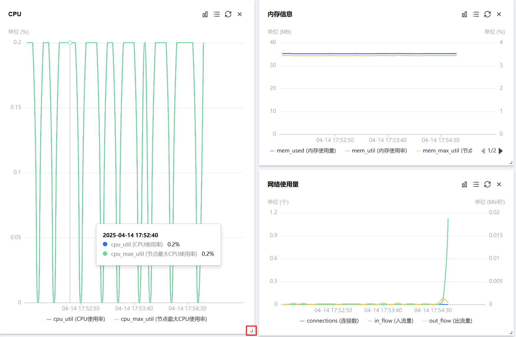Open list view in 内存信息 panel

[x=476, y=14]
